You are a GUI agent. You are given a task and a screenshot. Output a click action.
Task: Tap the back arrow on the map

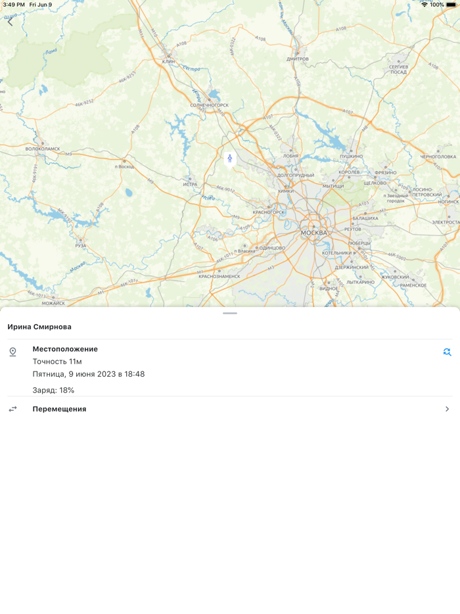click(x=10, y=22)
